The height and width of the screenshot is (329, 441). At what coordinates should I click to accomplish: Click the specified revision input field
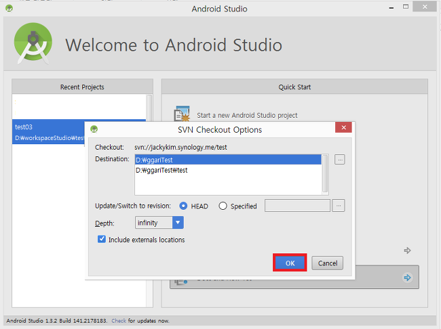(297, 206)
